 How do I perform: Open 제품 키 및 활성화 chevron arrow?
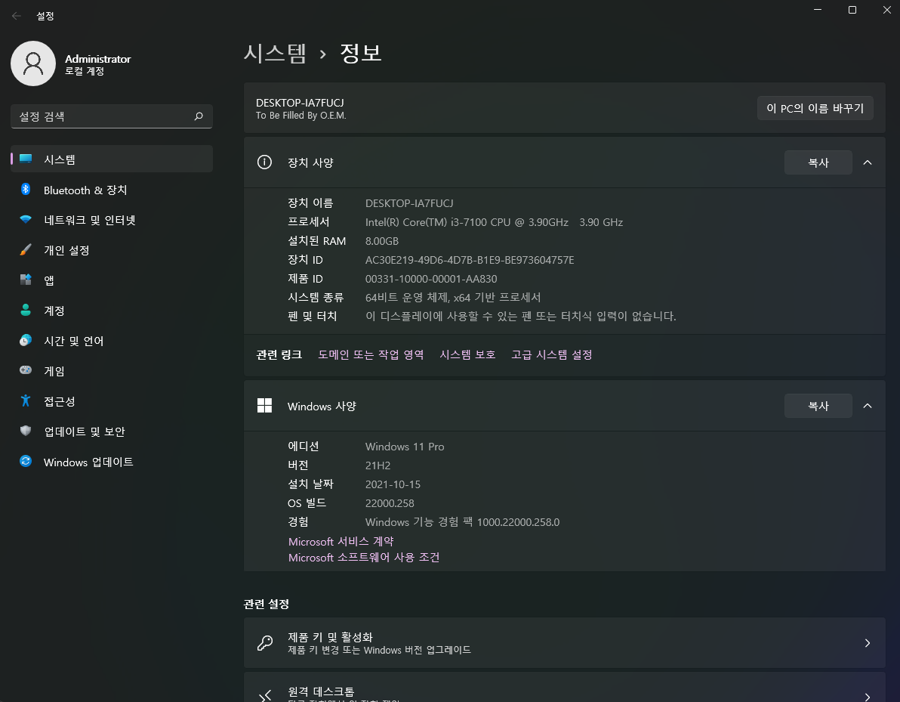(x=868, y=643)
